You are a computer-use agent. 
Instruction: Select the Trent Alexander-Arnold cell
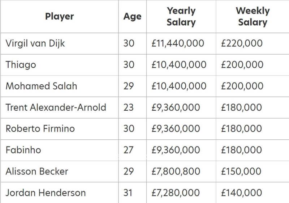click(56, 107)
